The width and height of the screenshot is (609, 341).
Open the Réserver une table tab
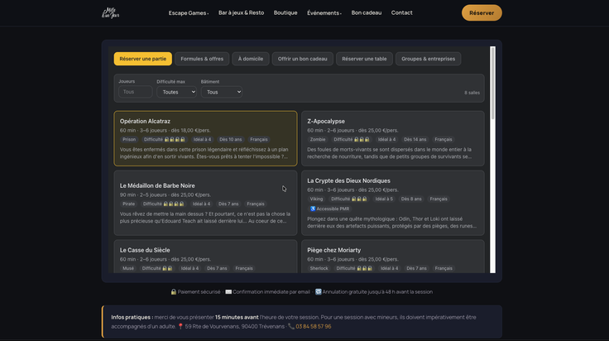pyautogui.click(x=364, y=59)
